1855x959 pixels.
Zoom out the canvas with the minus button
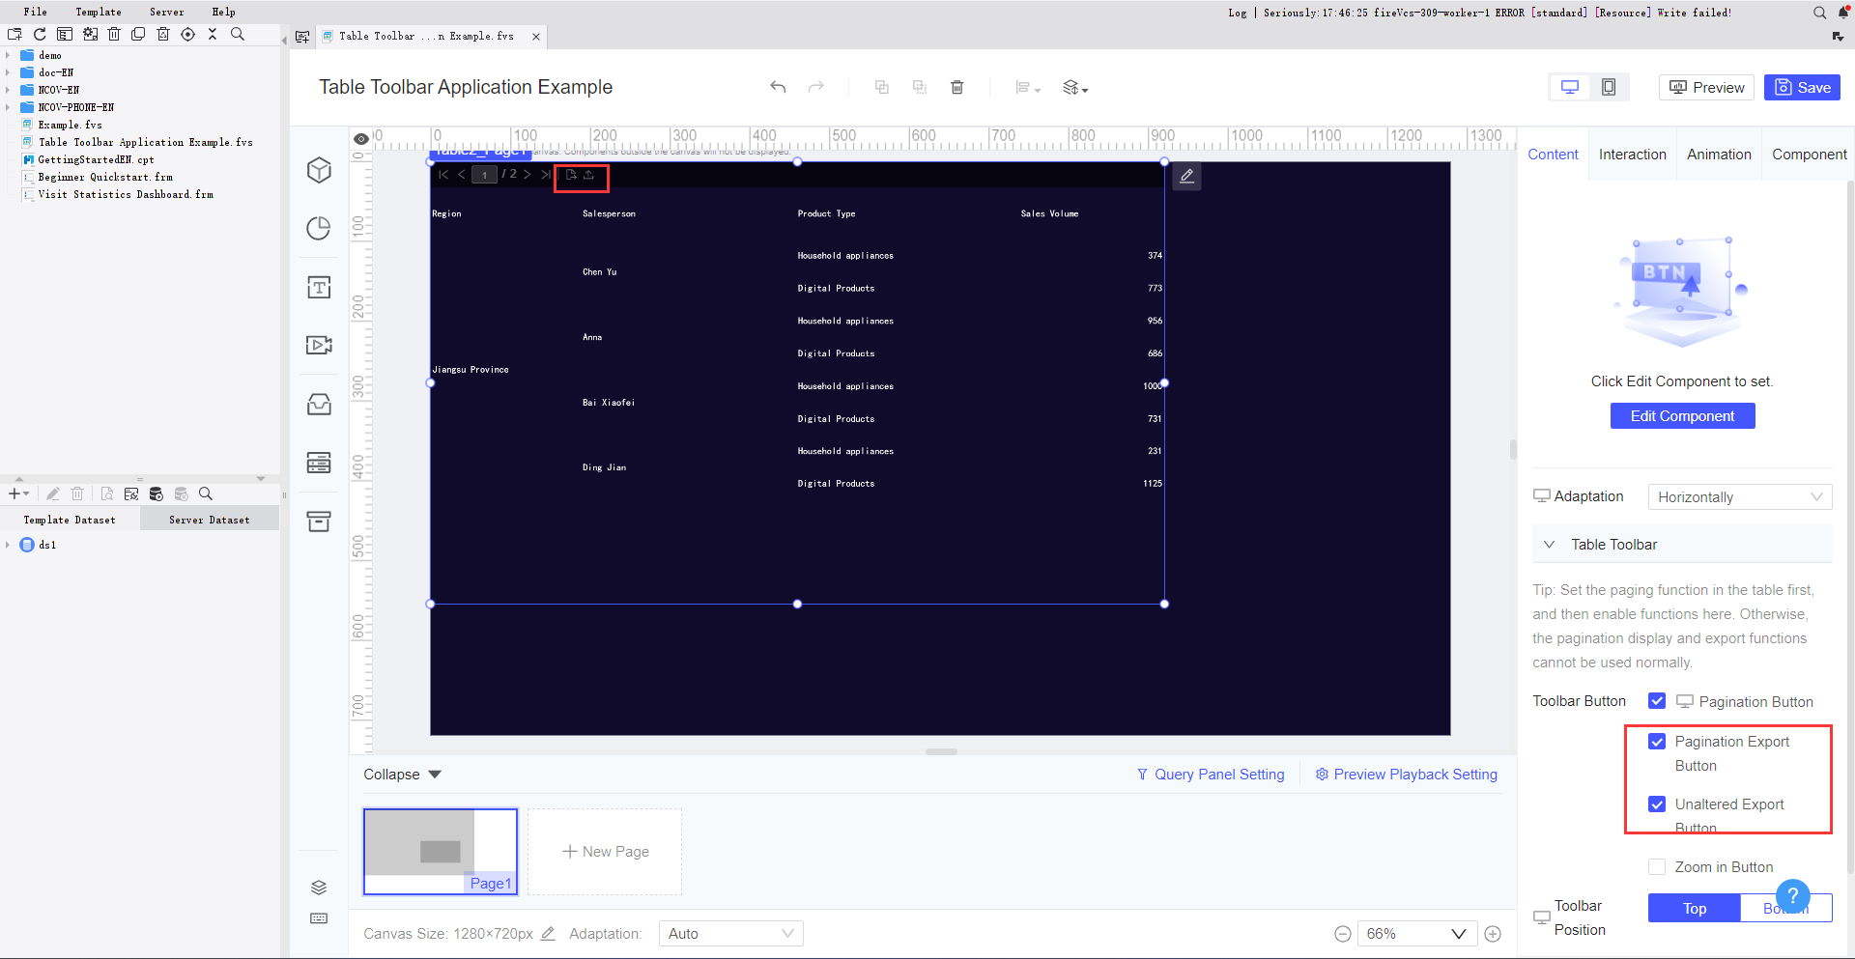[1342, 934]
